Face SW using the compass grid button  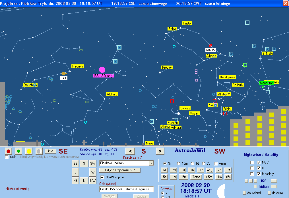[93, 164]
